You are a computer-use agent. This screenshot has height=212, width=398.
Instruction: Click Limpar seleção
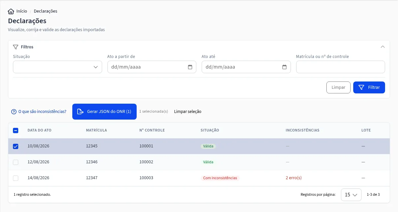(x=188, y=112)
